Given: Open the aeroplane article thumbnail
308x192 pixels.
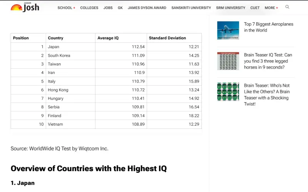Looking at the screenshot, I should pyautogui.click(x=228, y=30).
